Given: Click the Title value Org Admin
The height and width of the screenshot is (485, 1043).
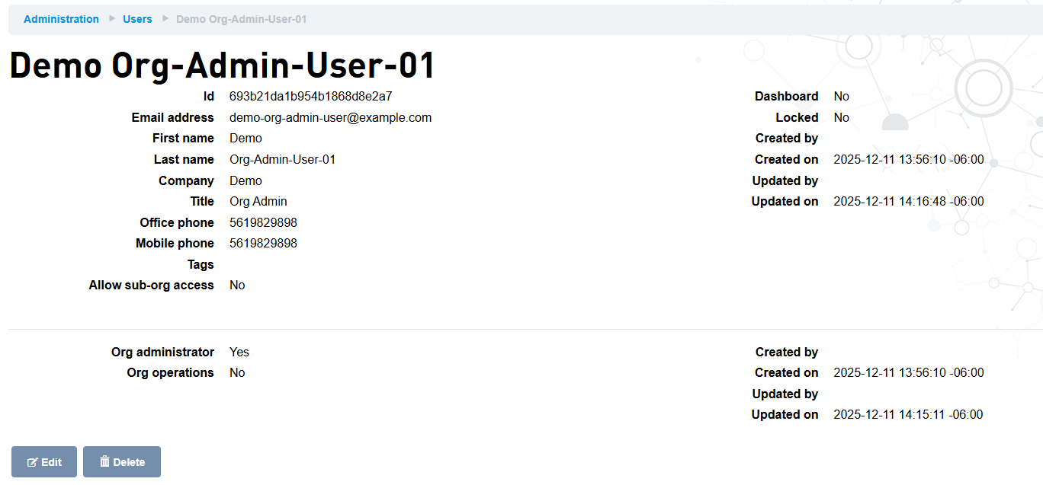Looking at the screenshot, I should coord(258,202).
